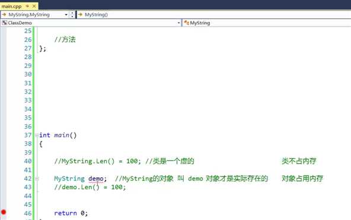Click the '//方法' comment on line 26
351x220 pixels.
click(x=65, y=40)
